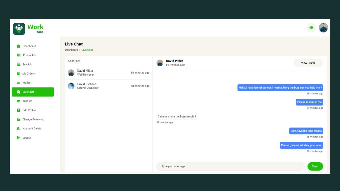The width and height of the screenshot is (340, 191).
Task: Click the Wishlist heart icon
Action: pos(18,101)
